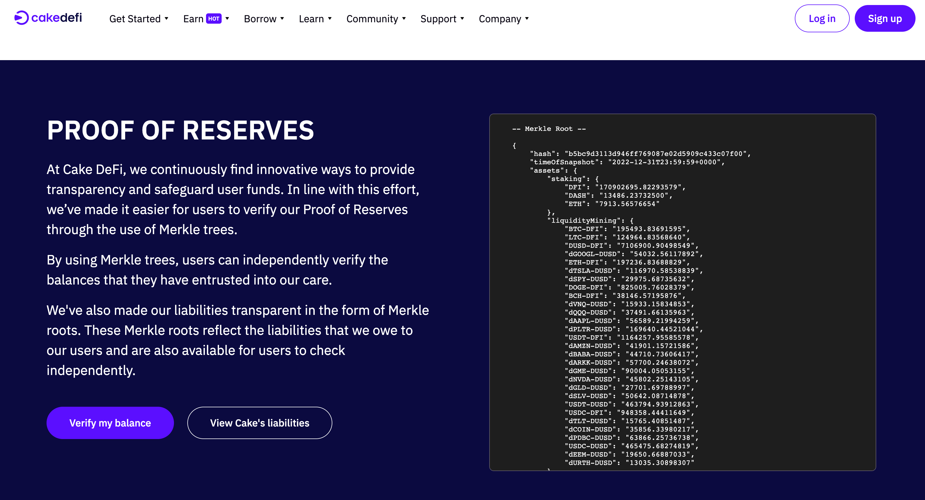Click the Log in button
The width and height of the screenshot is (925, 500).
click(822, 18)
